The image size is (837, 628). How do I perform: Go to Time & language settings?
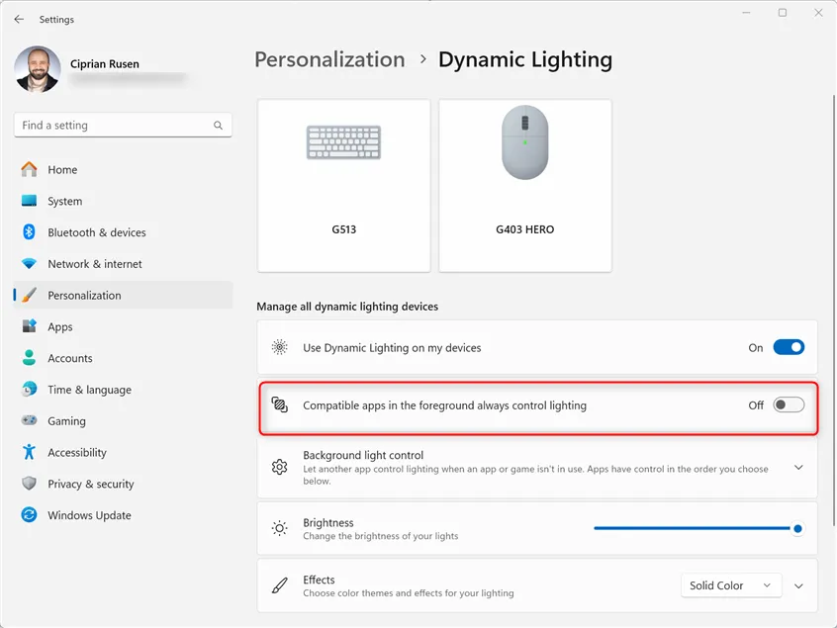(89, 390)
